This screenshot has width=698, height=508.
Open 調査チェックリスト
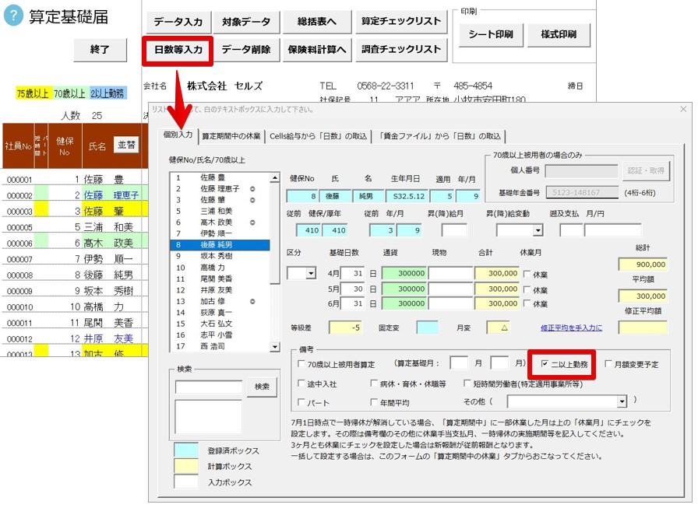[401, 49]
